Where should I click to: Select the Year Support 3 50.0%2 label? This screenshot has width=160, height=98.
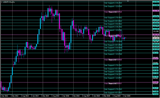[x=113, y=24]
